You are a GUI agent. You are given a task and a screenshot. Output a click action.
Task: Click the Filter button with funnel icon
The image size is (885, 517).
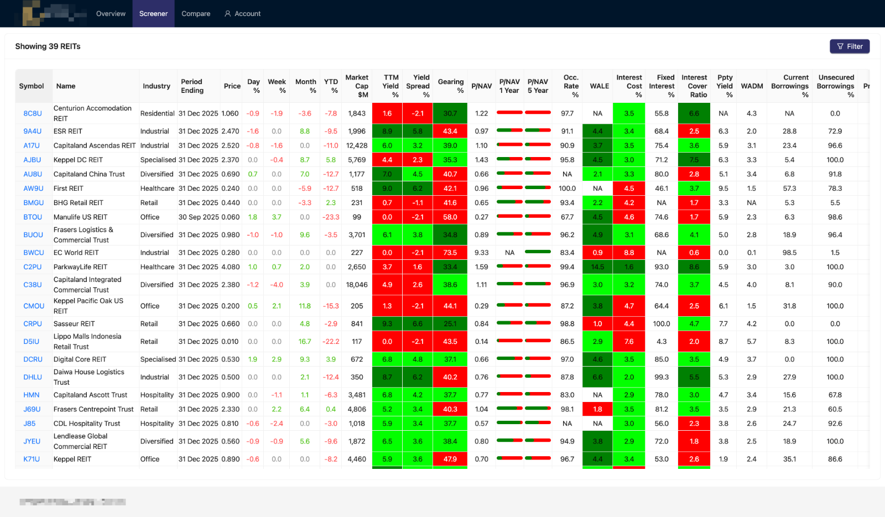849,46
